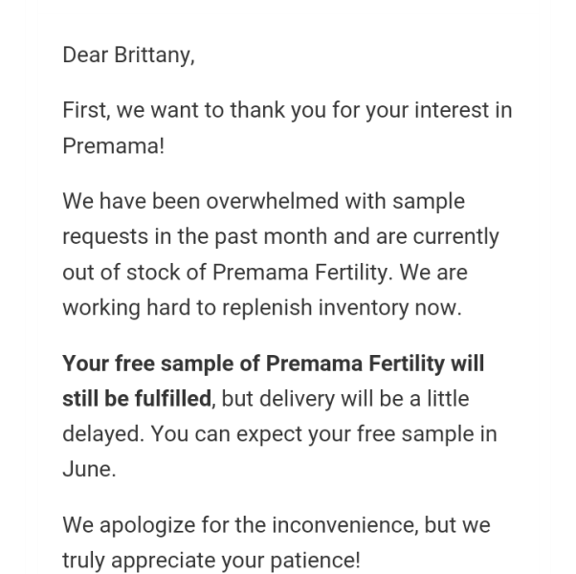Viewport: 576px width, 574px height.
Task: Click the line "working hard to replenish inventory now."
Action: coord(261,308)
